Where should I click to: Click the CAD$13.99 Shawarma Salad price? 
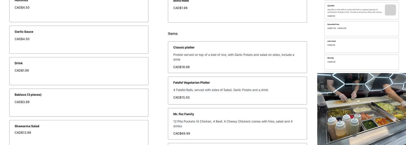pos(23,133)
